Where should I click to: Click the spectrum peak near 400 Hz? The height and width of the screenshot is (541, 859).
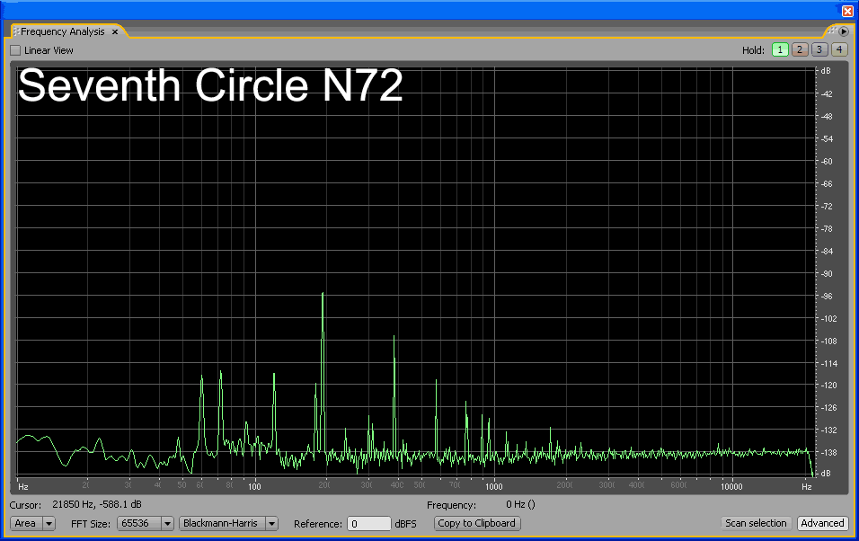[x=394, y=336]
